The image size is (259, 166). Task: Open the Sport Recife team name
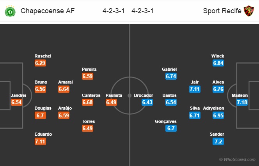[x=222, y=11]
